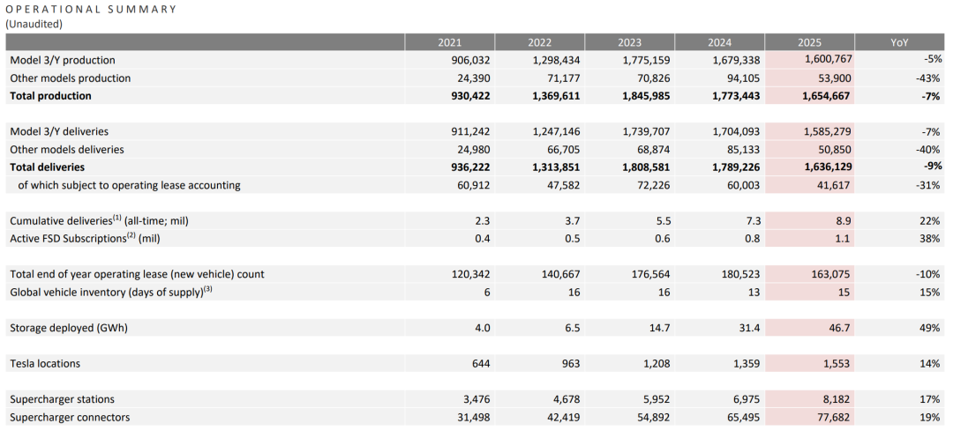
Task: Click the Tesla locations row label
Action: (45, 363)
